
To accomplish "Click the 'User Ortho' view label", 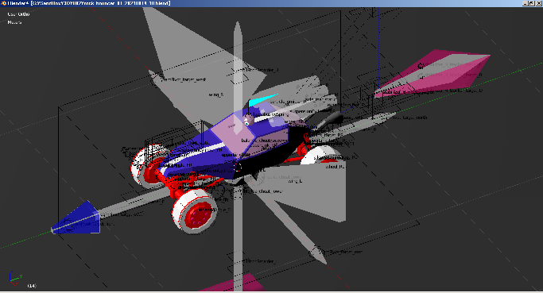I will (19, 14).
